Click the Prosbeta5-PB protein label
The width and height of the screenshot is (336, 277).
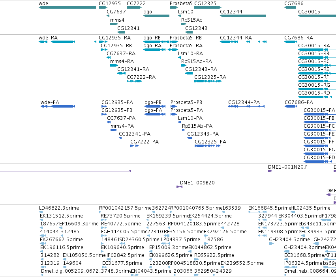click(186, 102)
